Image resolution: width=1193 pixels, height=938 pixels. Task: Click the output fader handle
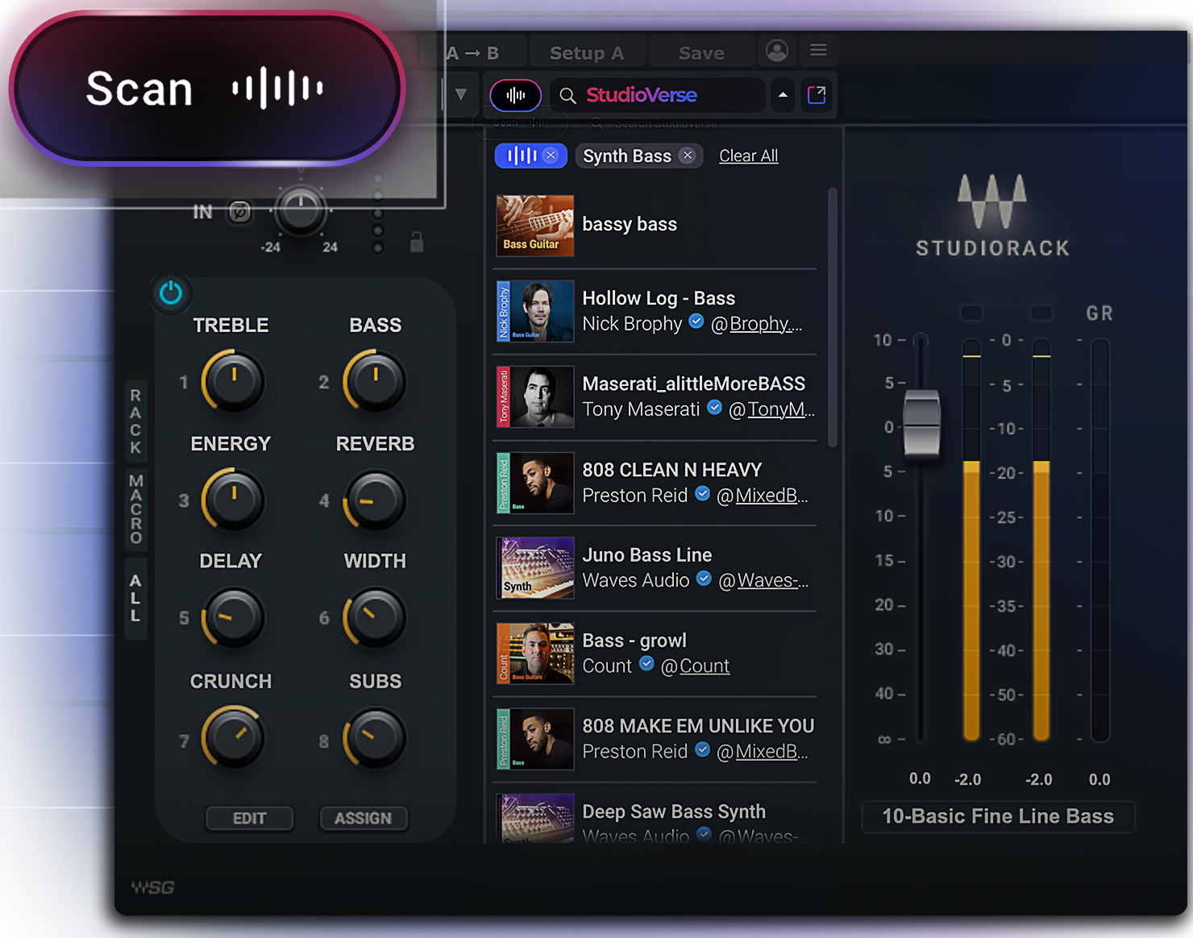tap(921, 421)
